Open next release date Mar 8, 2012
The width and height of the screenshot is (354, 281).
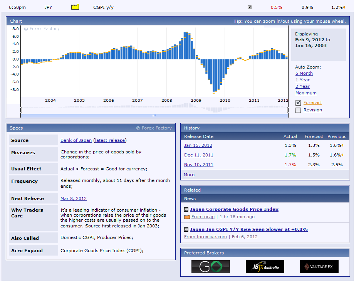74,199
